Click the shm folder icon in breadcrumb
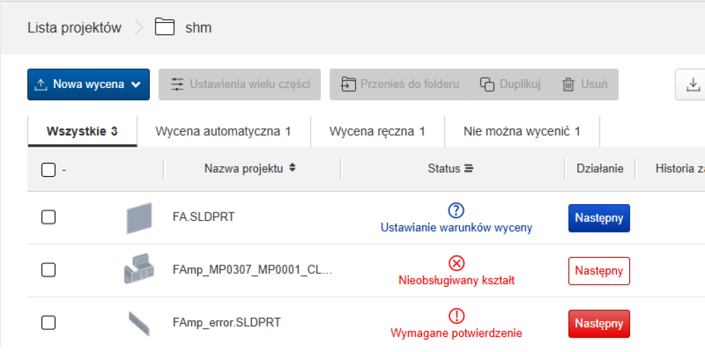The height and width of the screenshot is (352, 705). pyautogui.click(x=165, y=27)
